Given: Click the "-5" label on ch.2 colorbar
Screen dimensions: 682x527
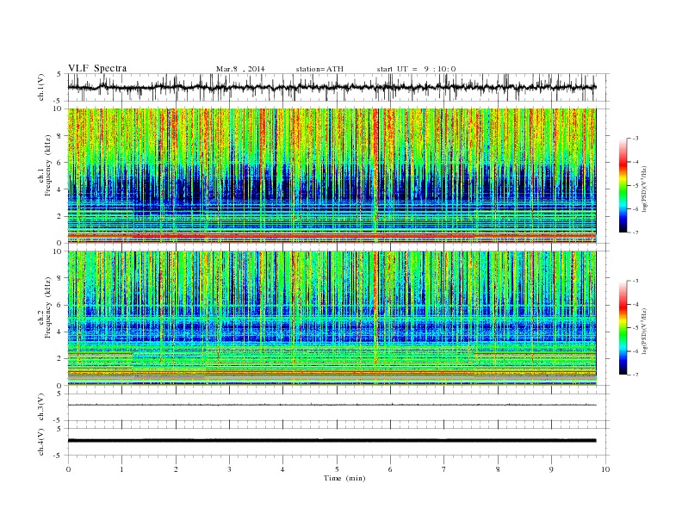Looking at the screenshot, I should pos(635,328).
